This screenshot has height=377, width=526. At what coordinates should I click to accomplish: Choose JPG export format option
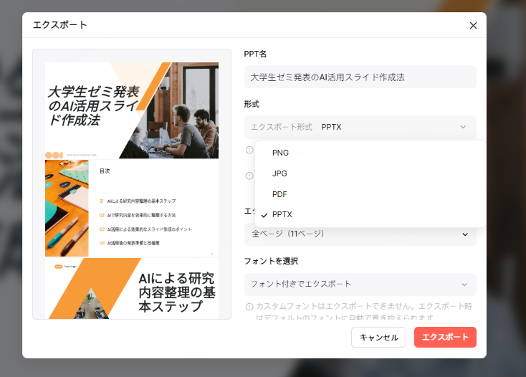[370, 173]
